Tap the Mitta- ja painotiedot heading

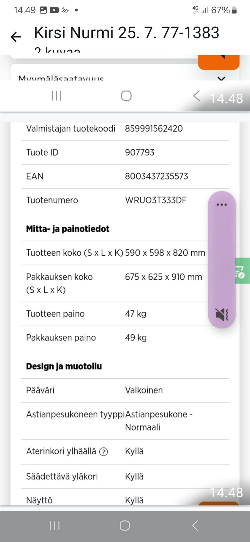pos(68,229)
